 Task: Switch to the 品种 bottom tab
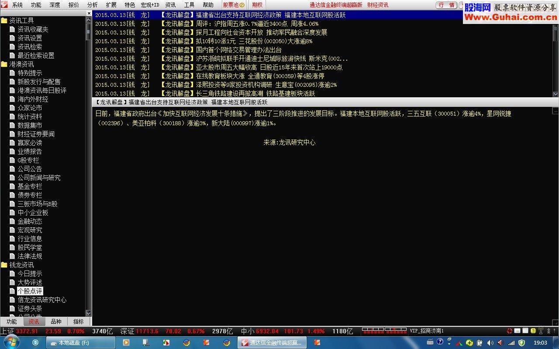(x=56, y=322)
